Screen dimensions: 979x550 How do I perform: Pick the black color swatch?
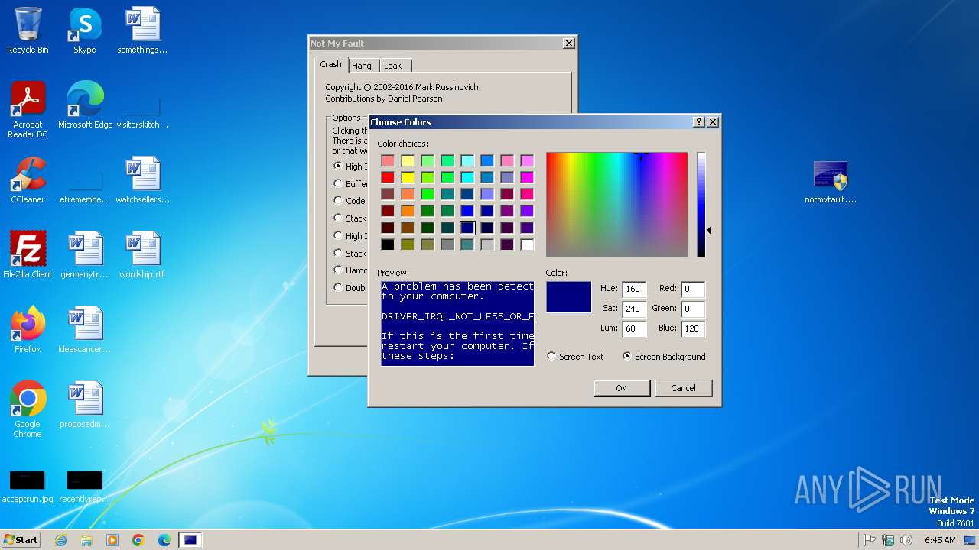click(388, 244)
